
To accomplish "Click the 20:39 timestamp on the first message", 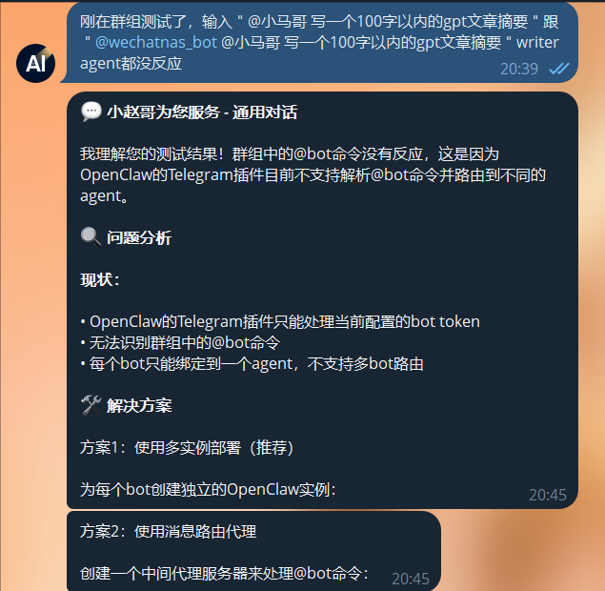I will click(519, 69).
